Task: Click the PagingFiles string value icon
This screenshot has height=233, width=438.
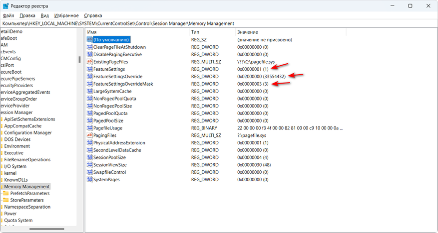Action: 90,135
